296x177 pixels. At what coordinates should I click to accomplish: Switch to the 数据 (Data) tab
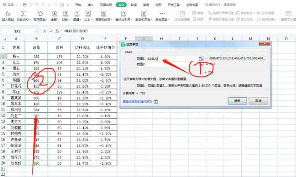pos(133,5)
